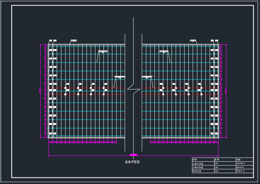Screen dimensions: 260x184
Task: Click the long magenta horizontal dimension line at the bottom
Action: tap(88, 156)
